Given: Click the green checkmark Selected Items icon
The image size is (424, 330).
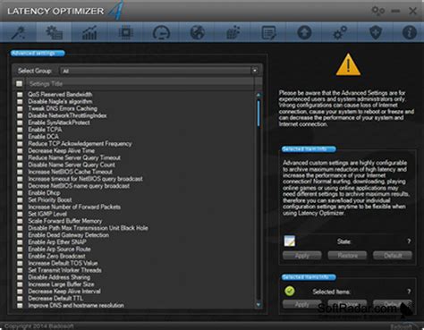Looking at the screenshot, I should [x=290, y=291].
